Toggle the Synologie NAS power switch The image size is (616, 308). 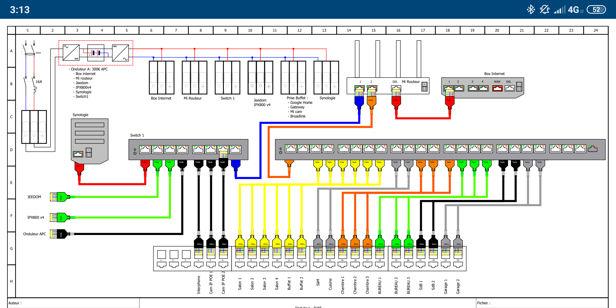(89, 153)
